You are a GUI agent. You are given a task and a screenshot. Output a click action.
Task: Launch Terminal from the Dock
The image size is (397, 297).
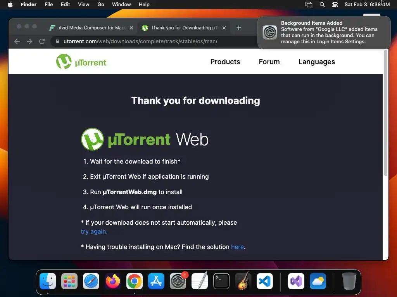(x=221, y=281)
